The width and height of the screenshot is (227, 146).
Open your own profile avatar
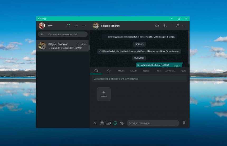(42, 26)
